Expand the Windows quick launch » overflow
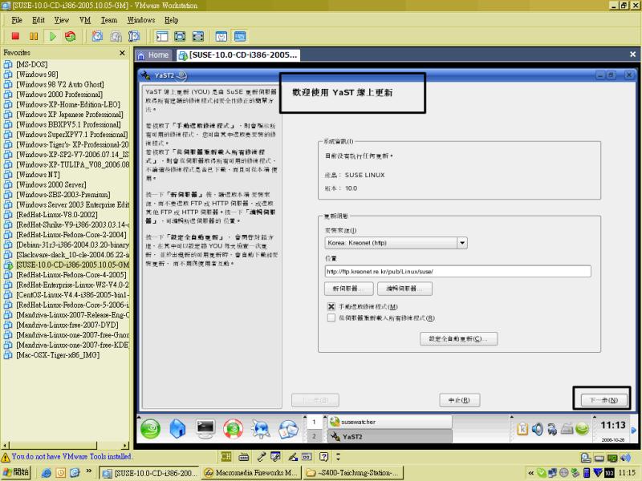Screen dimensions: 642x481 click(88, 471)
